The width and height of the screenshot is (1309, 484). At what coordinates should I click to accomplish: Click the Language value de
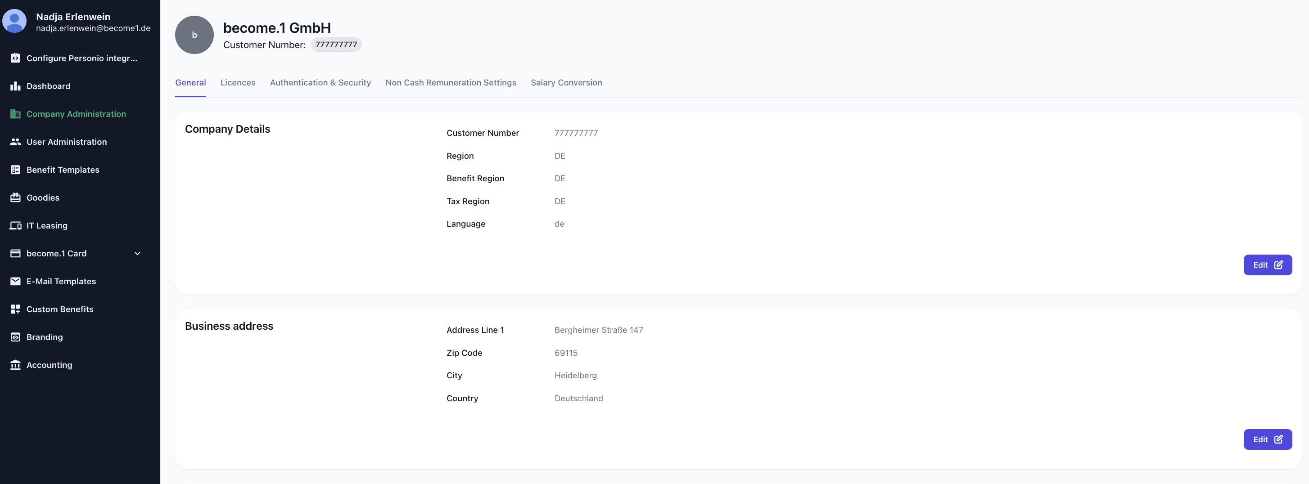pos(559,224)
